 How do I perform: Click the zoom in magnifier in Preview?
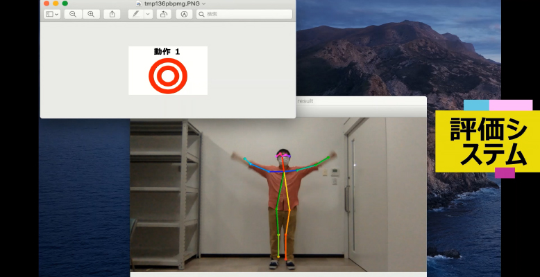pos(91,14)
